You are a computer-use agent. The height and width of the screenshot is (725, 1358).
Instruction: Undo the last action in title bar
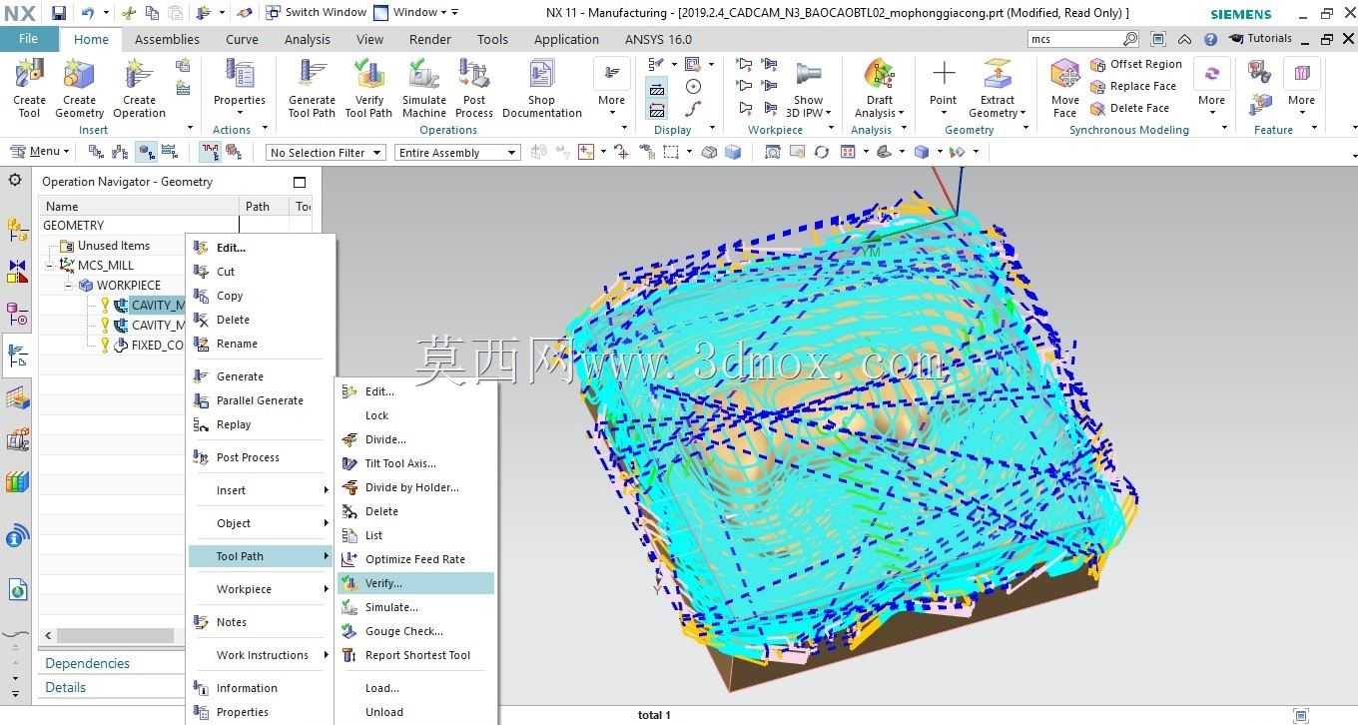click(x=87, y=13)
